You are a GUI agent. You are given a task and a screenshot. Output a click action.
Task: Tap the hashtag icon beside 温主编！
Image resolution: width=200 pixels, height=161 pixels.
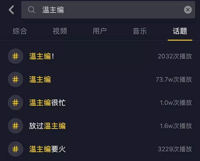pos(15,56)
